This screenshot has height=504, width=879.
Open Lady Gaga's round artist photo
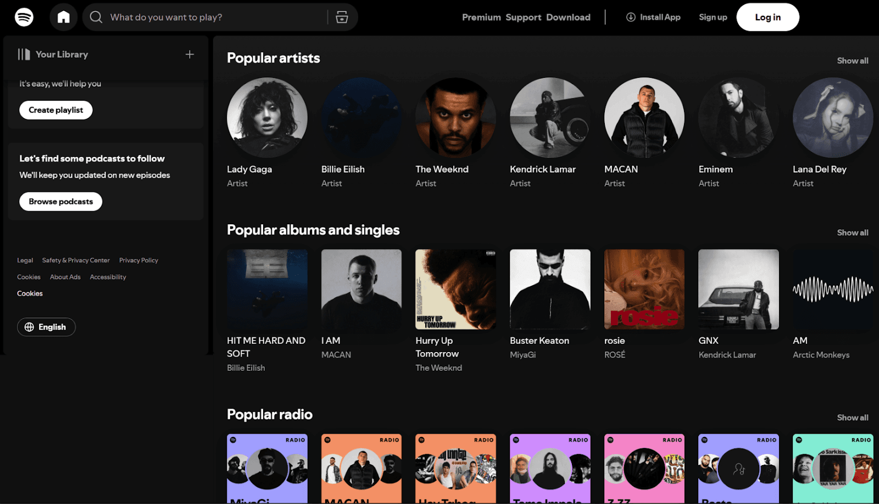[267, 117]
